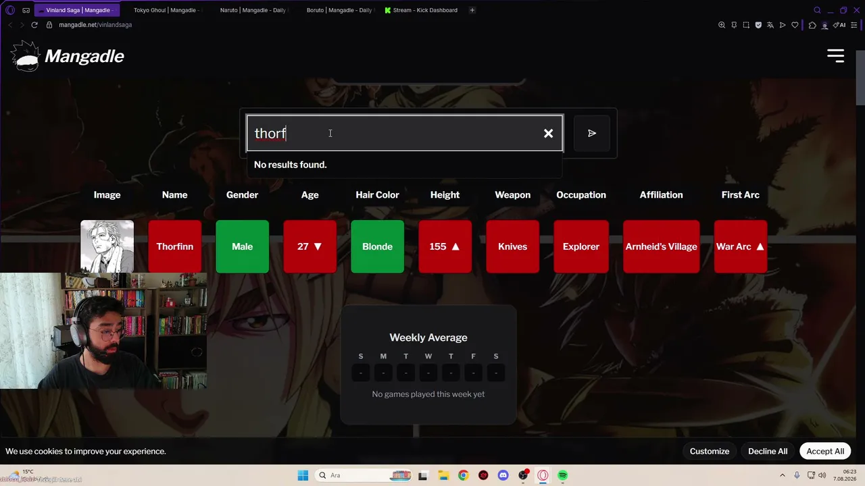Click the Opera GX icon in taskbar

pyautogui.click(x=543, y=475)
